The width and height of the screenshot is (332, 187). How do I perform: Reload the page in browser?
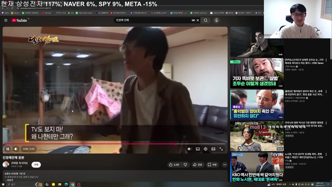12,8
